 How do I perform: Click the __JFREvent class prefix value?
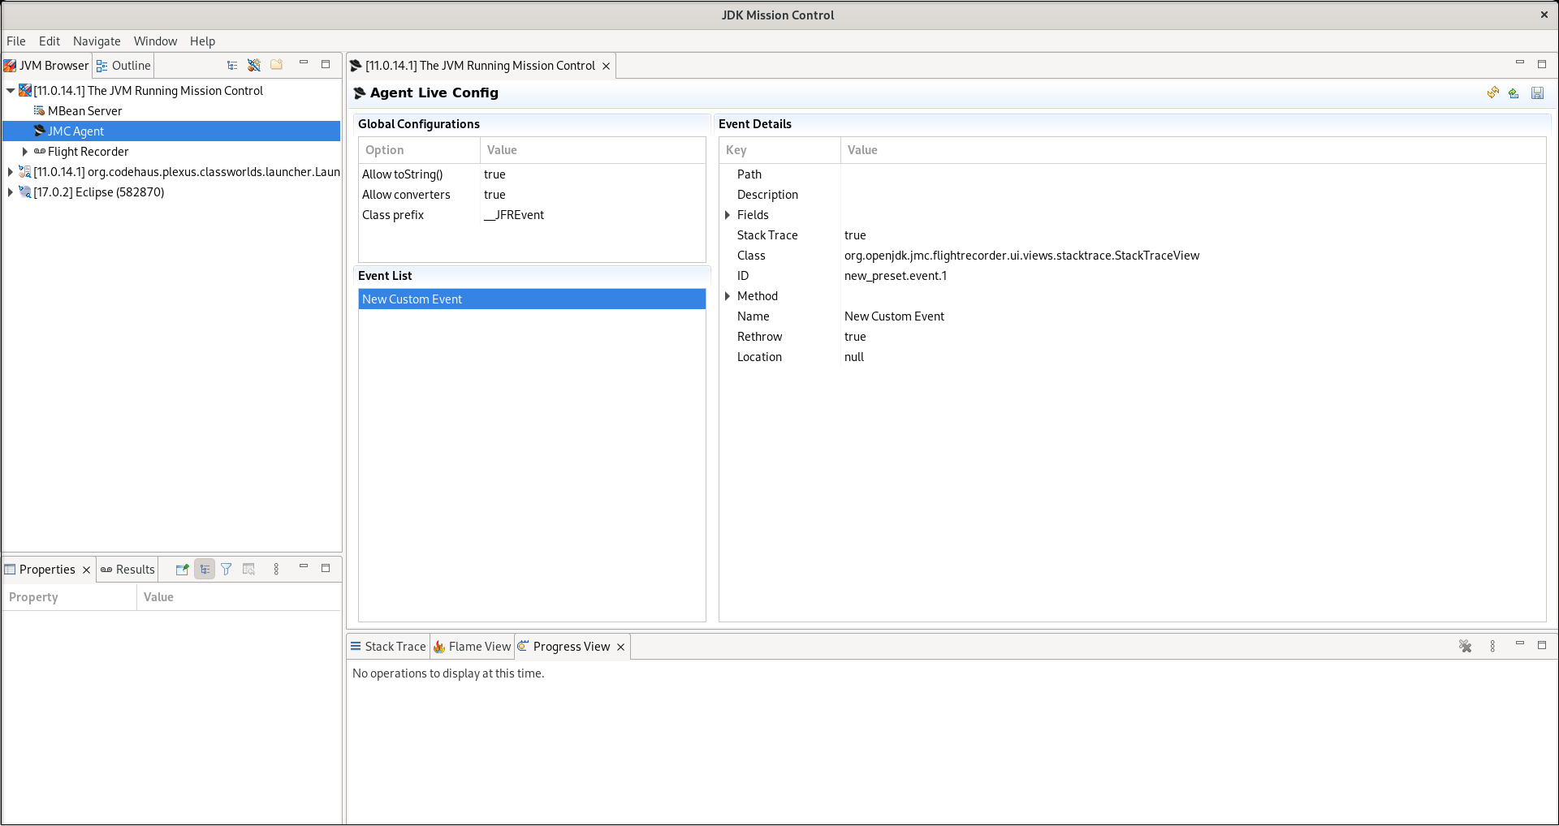coord(514,215)
